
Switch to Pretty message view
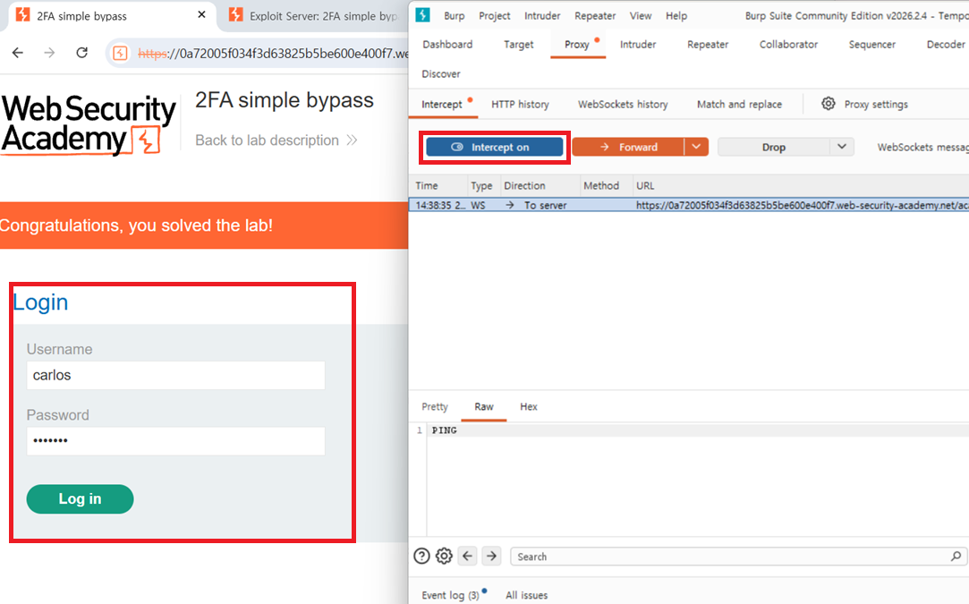click(435, 407)
